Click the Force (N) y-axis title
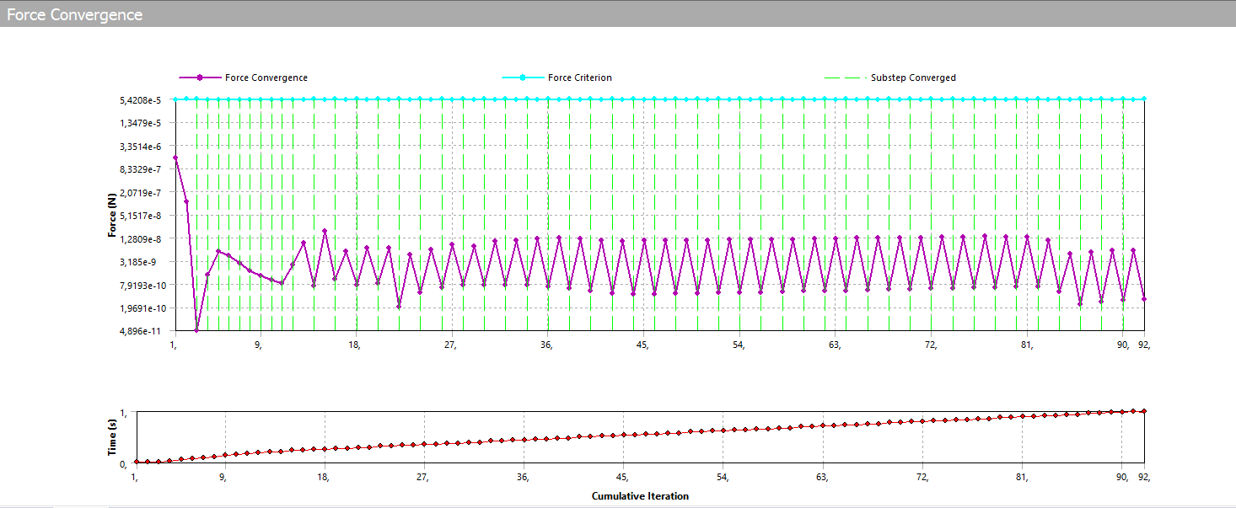 (112, 216)
